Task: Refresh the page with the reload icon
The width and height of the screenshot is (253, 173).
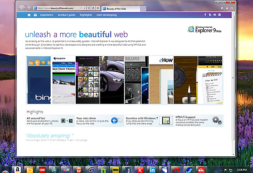Action: [93, 8]
